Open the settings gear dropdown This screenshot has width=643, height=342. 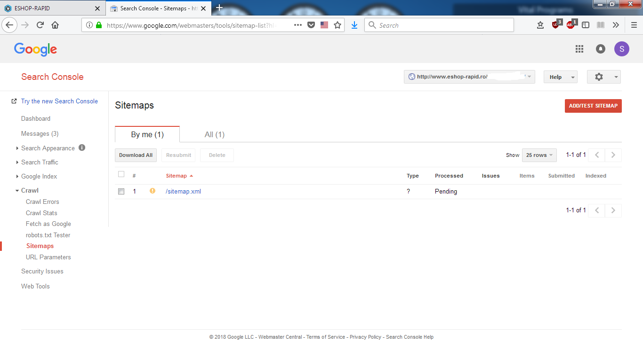(603, 77)
